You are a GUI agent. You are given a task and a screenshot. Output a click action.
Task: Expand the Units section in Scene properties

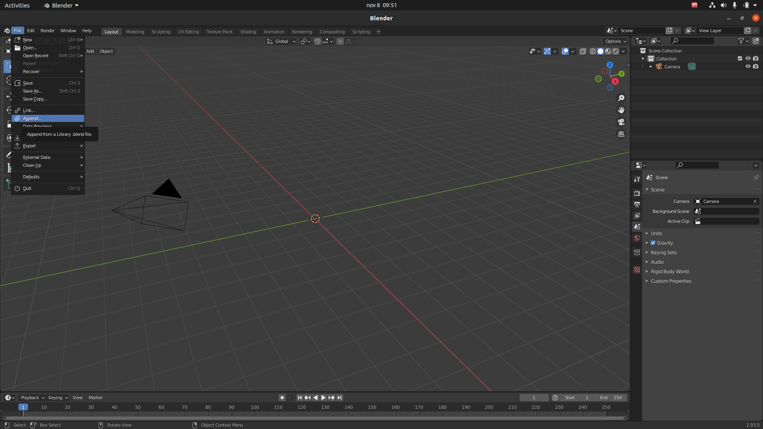point(656,232)
